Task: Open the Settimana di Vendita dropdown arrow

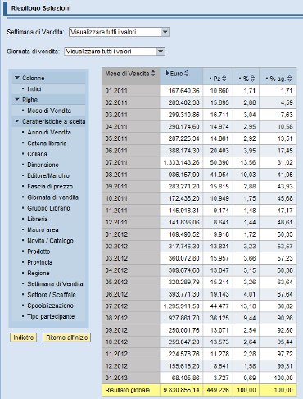Action: pyautogui.click(x=165, y=32)
